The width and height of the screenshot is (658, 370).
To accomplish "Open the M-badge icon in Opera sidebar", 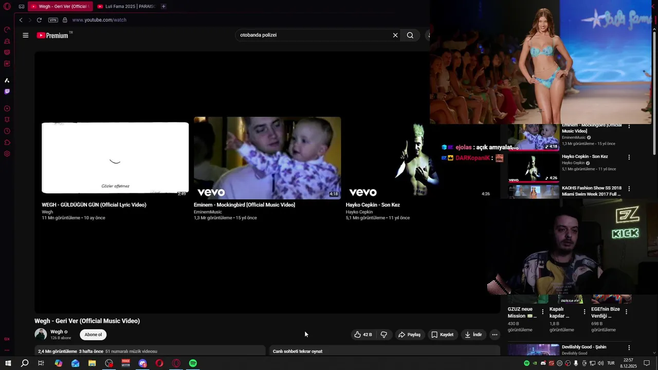I will click(x=7, y=64).
